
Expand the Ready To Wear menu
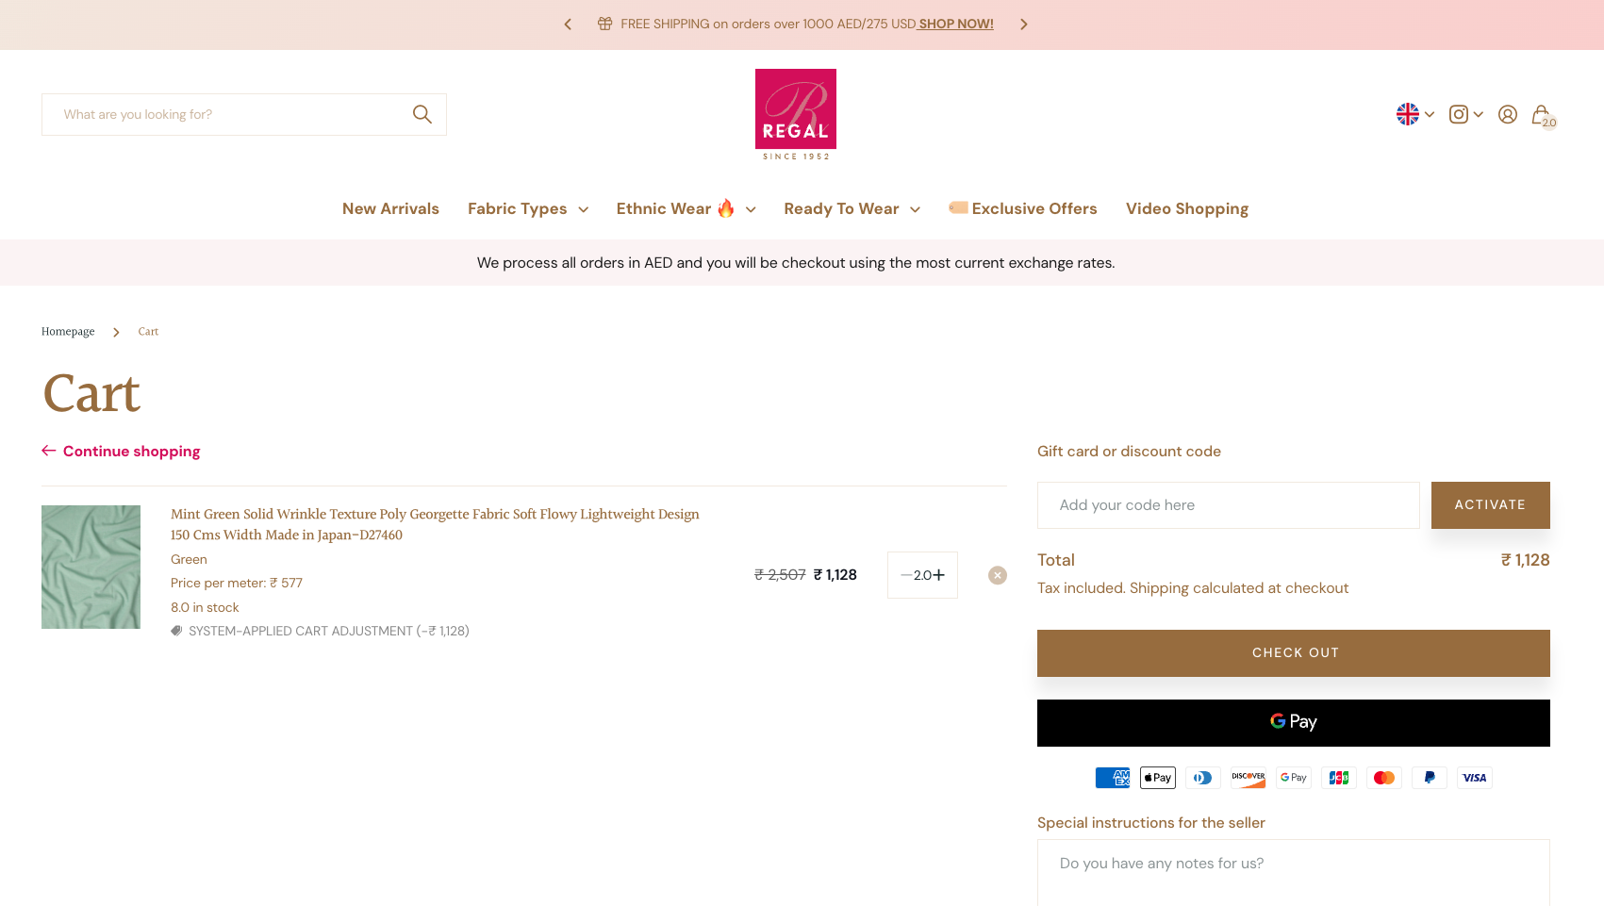[852, 209]
